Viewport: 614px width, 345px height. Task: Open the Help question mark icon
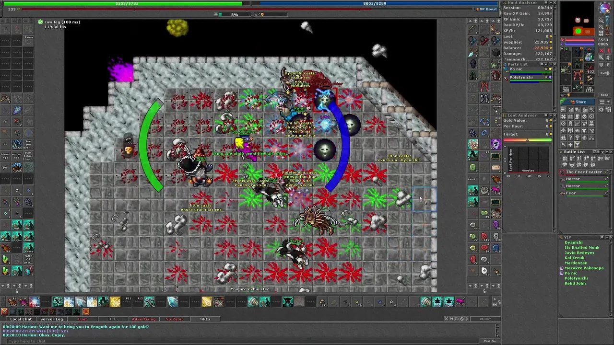tap(570, 137)
